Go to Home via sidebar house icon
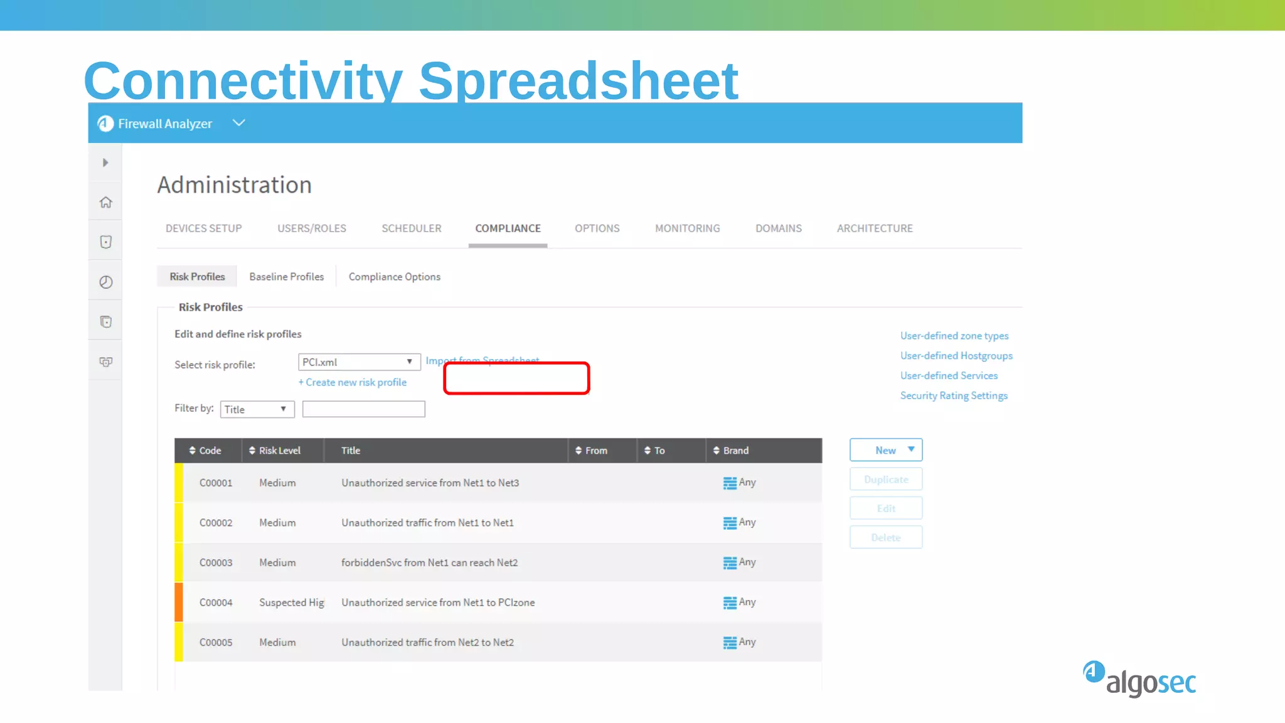This screenshot has width=1285, height=723. (x=105, y=202)
